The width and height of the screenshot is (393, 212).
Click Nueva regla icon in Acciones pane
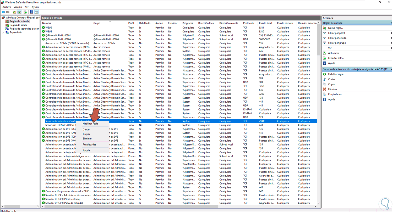coord(325,28)
